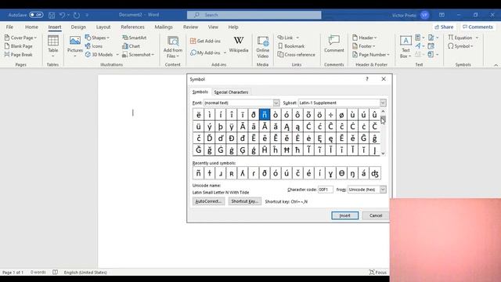
Task: Click the Save icon in title bar
Action: (52, 15)
